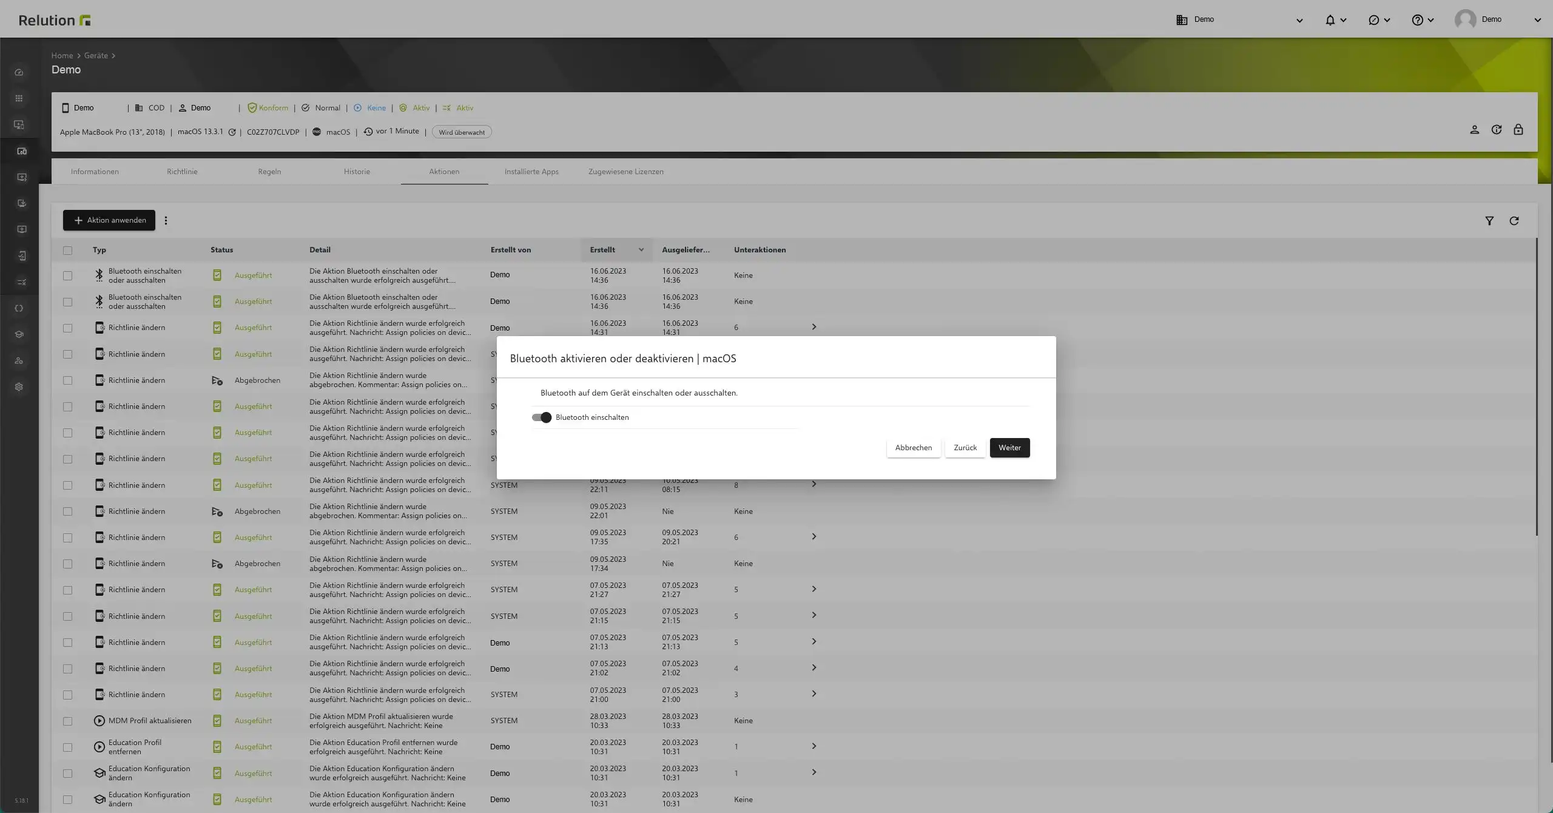
Task: Select checkbox of MDM Profil aktualisieren row
Action: [67, 721]
